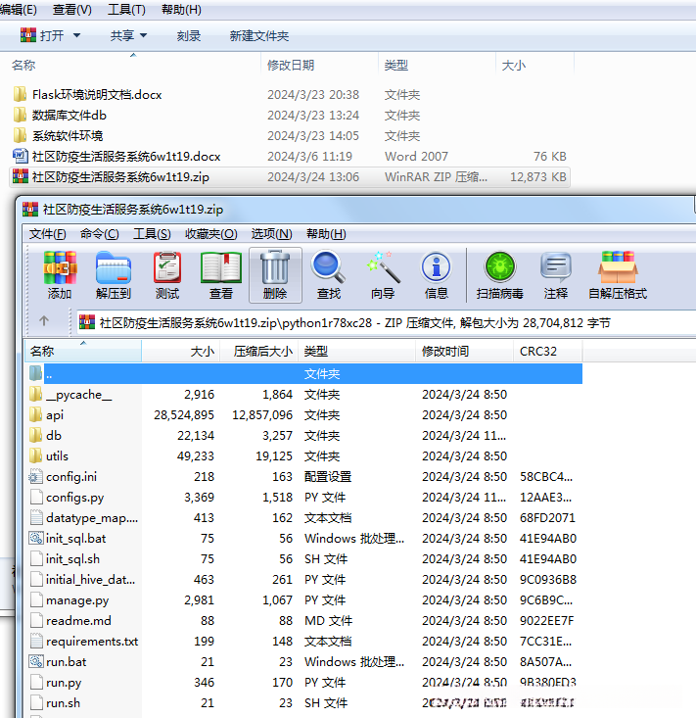Click the api folder icon in archive

click(x=35, y=414)
